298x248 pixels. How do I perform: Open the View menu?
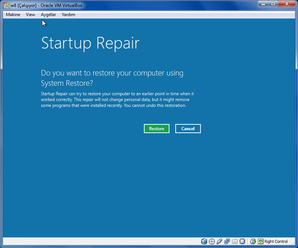click(x=30, y=15)
